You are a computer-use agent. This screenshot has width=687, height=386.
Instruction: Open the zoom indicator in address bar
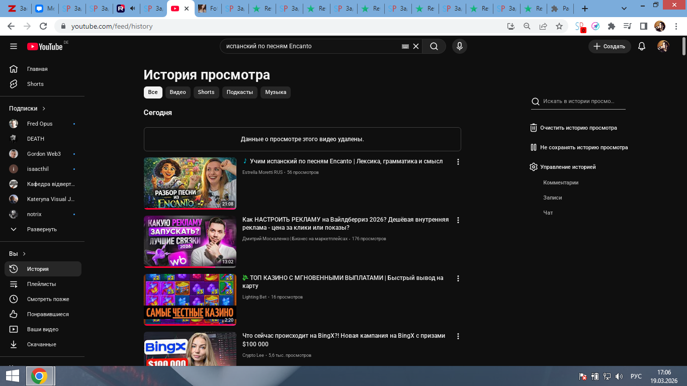pyautogui.click(x=527, y=26)
